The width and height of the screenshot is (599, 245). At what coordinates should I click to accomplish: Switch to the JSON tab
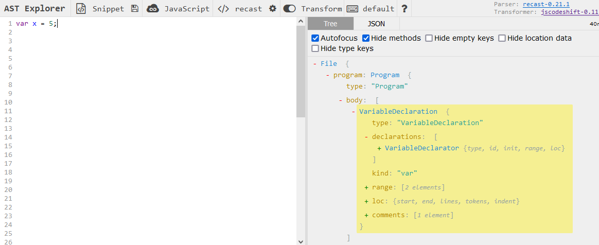pyautogui.click(x=376, y=24)
